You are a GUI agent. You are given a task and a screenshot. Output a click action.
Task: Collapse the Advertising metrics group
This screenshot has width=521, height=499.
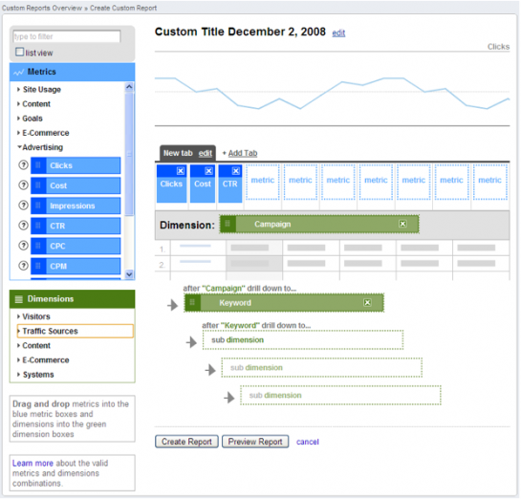coord(40,147)
